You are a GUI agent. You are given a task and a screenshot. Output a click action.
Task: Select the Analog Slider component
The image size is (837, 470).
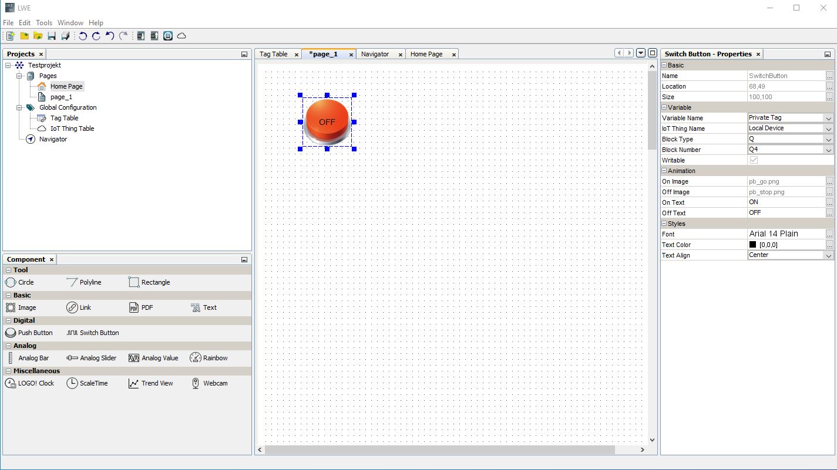coord(92,358)
